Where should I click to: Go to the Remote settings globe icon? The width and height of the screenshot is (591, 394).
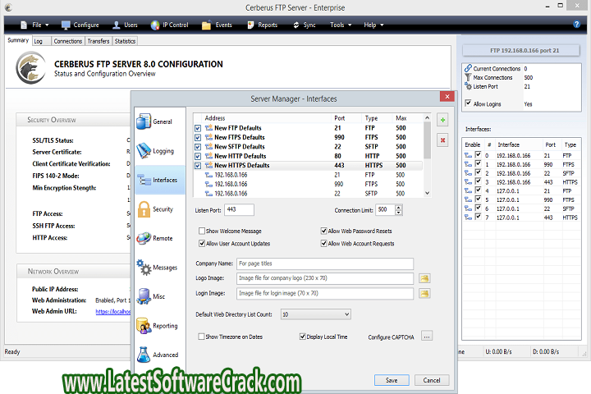(144, 238)
